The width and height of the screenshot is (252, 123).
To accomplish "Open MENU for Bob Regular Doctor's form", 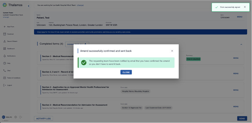I will tap(236, 107).
